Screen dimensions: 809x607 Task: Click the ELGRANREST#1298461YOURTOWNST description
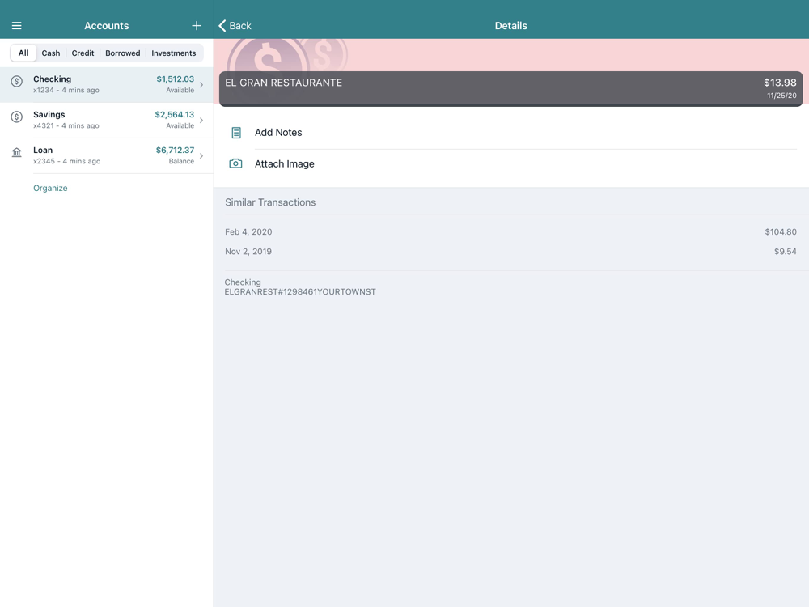[300, 291]
